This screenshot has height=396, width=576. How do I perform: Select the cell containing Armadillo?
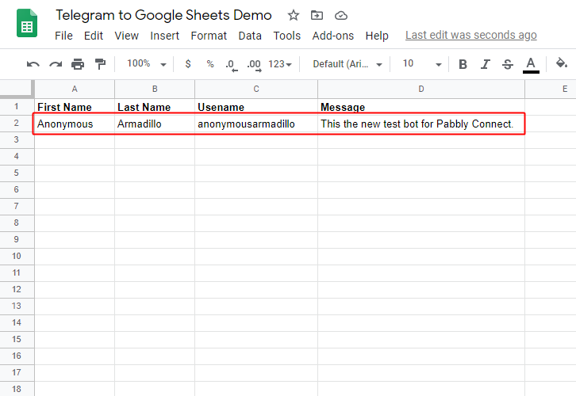point(155,124)
